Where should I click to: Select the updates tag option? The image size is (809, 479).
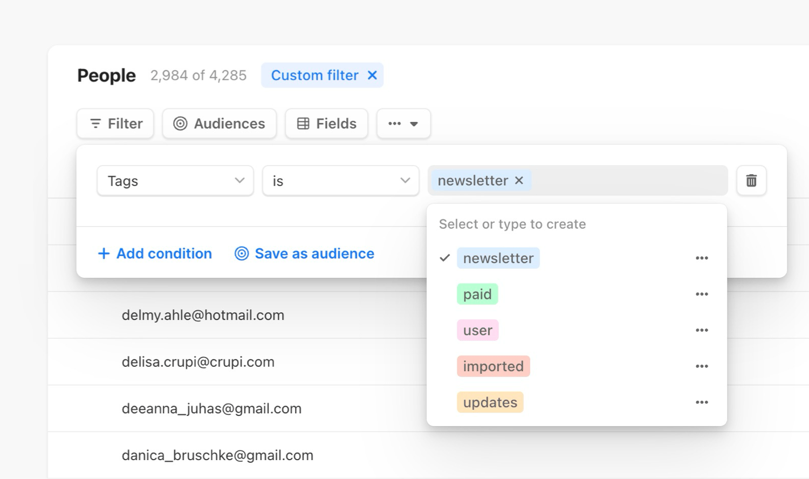coord(490,402)
